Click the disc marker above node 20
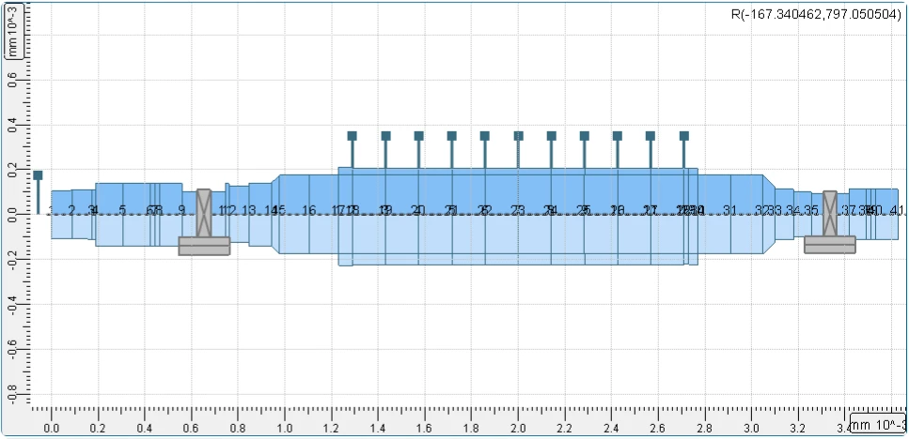 pyautogui.click(x=418, y=136)
